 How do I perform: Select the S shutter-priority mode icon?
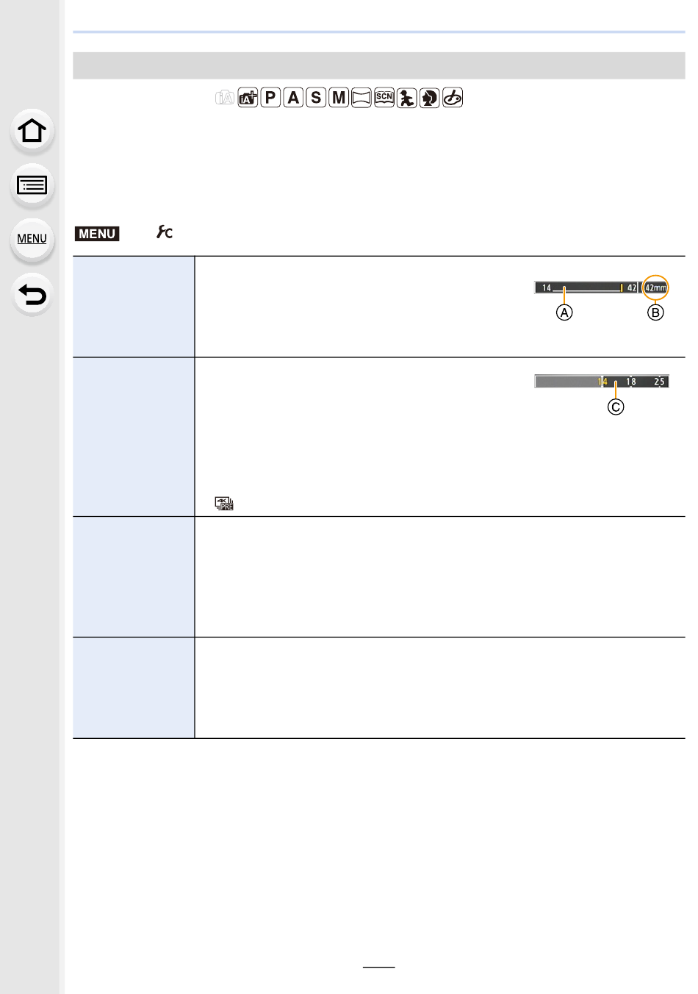[316, 98]
